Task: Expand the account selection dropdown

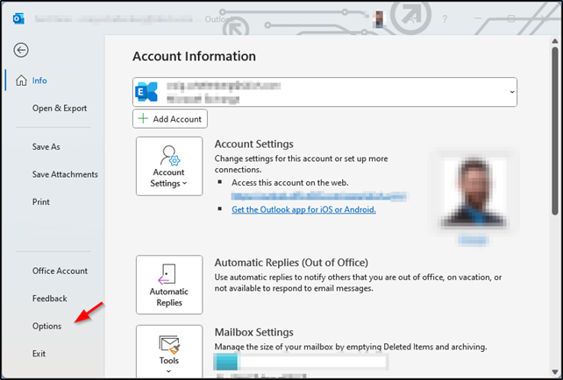Action: point(510,92)
